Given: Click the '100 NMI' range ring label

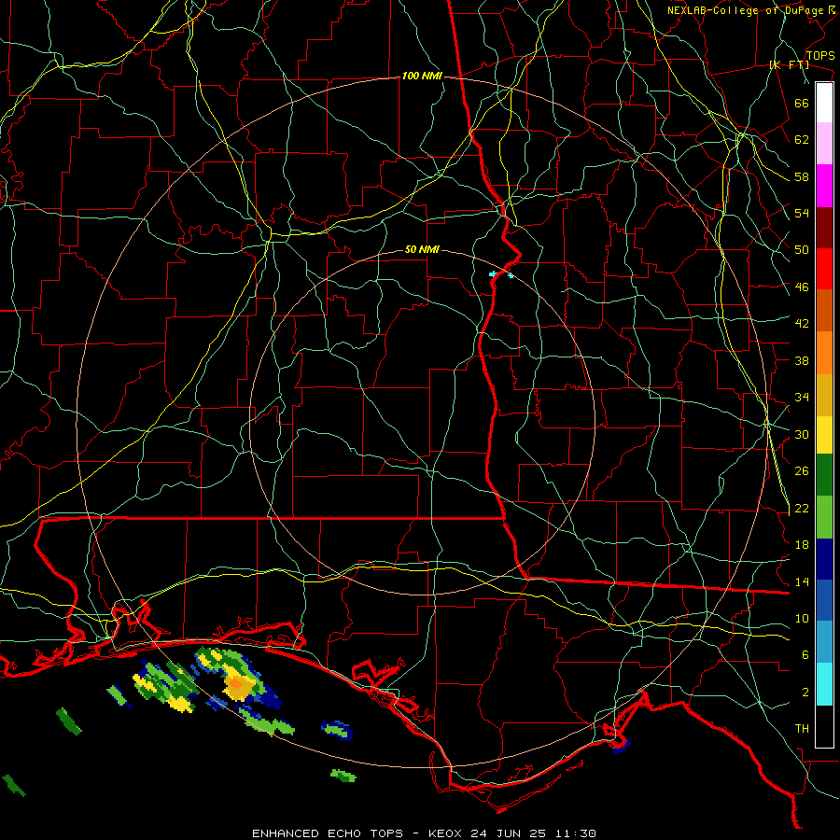Looking at the screenshot, I should 422,77.
